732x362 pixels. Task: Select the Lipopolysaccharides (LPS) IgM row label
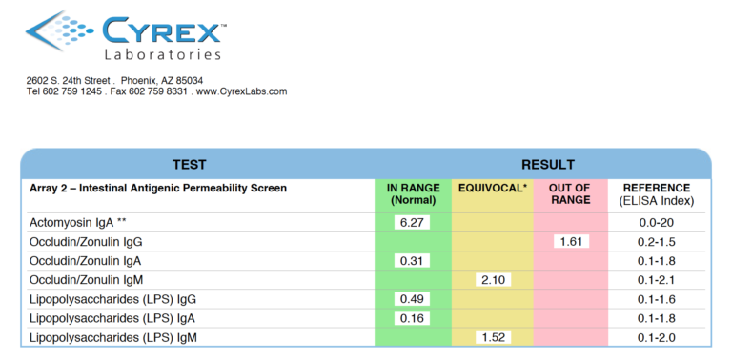[x=113, y=338]
